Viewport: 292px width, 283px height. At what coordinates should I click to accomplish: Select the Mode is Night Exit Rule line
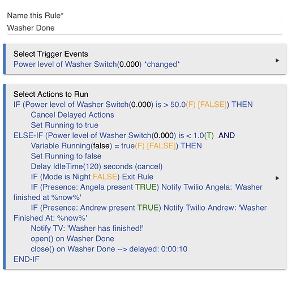pyautogui.click(x=92, y=177)
